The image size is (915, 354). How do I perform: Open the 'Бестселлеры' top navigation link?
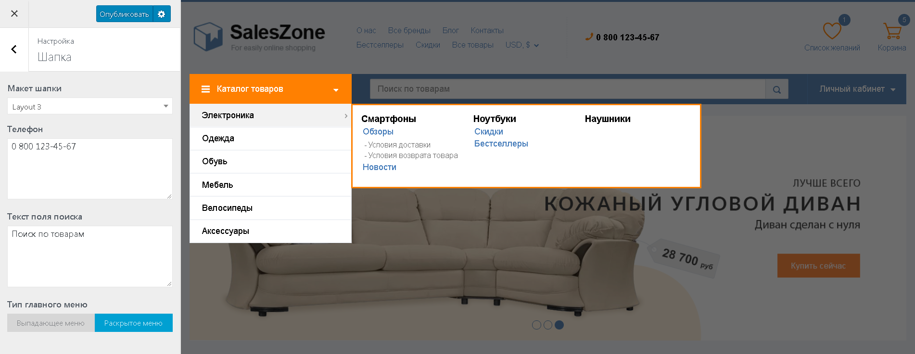tap(380, 45)
